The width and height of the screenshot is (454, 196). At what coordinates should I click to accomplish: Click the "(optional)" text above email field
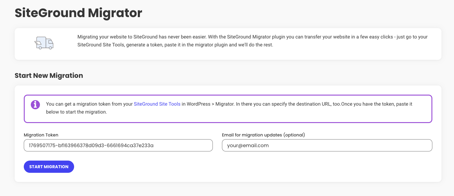pos(294,135)
